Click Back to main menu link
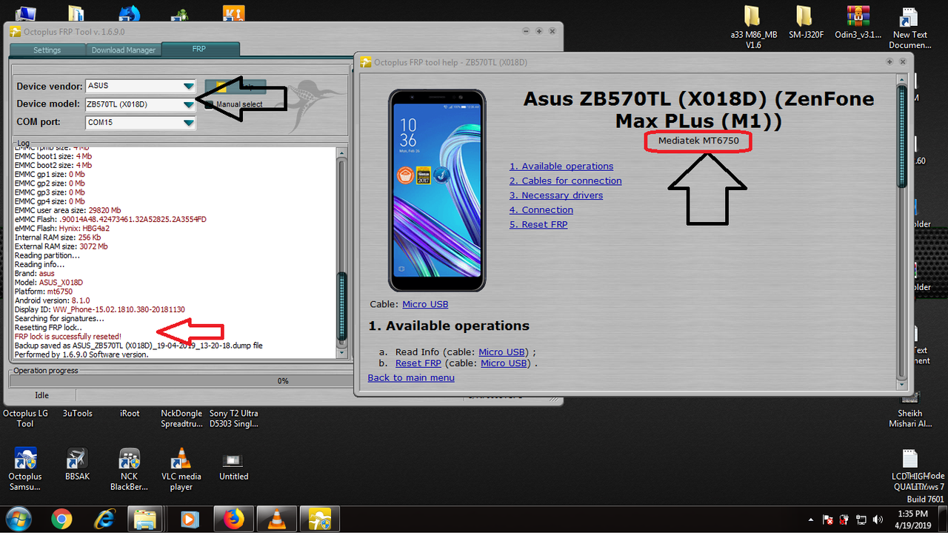Viewport: 948px width, 555px height. point(411,377)
